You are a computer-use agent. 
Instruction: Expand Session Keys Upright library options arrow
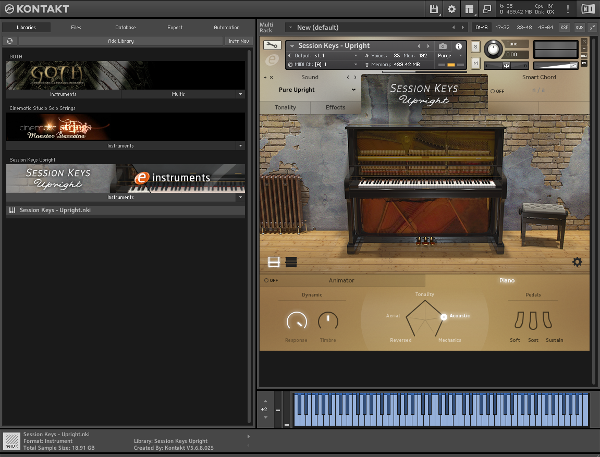pyautogui.click(x=240, y=197)
